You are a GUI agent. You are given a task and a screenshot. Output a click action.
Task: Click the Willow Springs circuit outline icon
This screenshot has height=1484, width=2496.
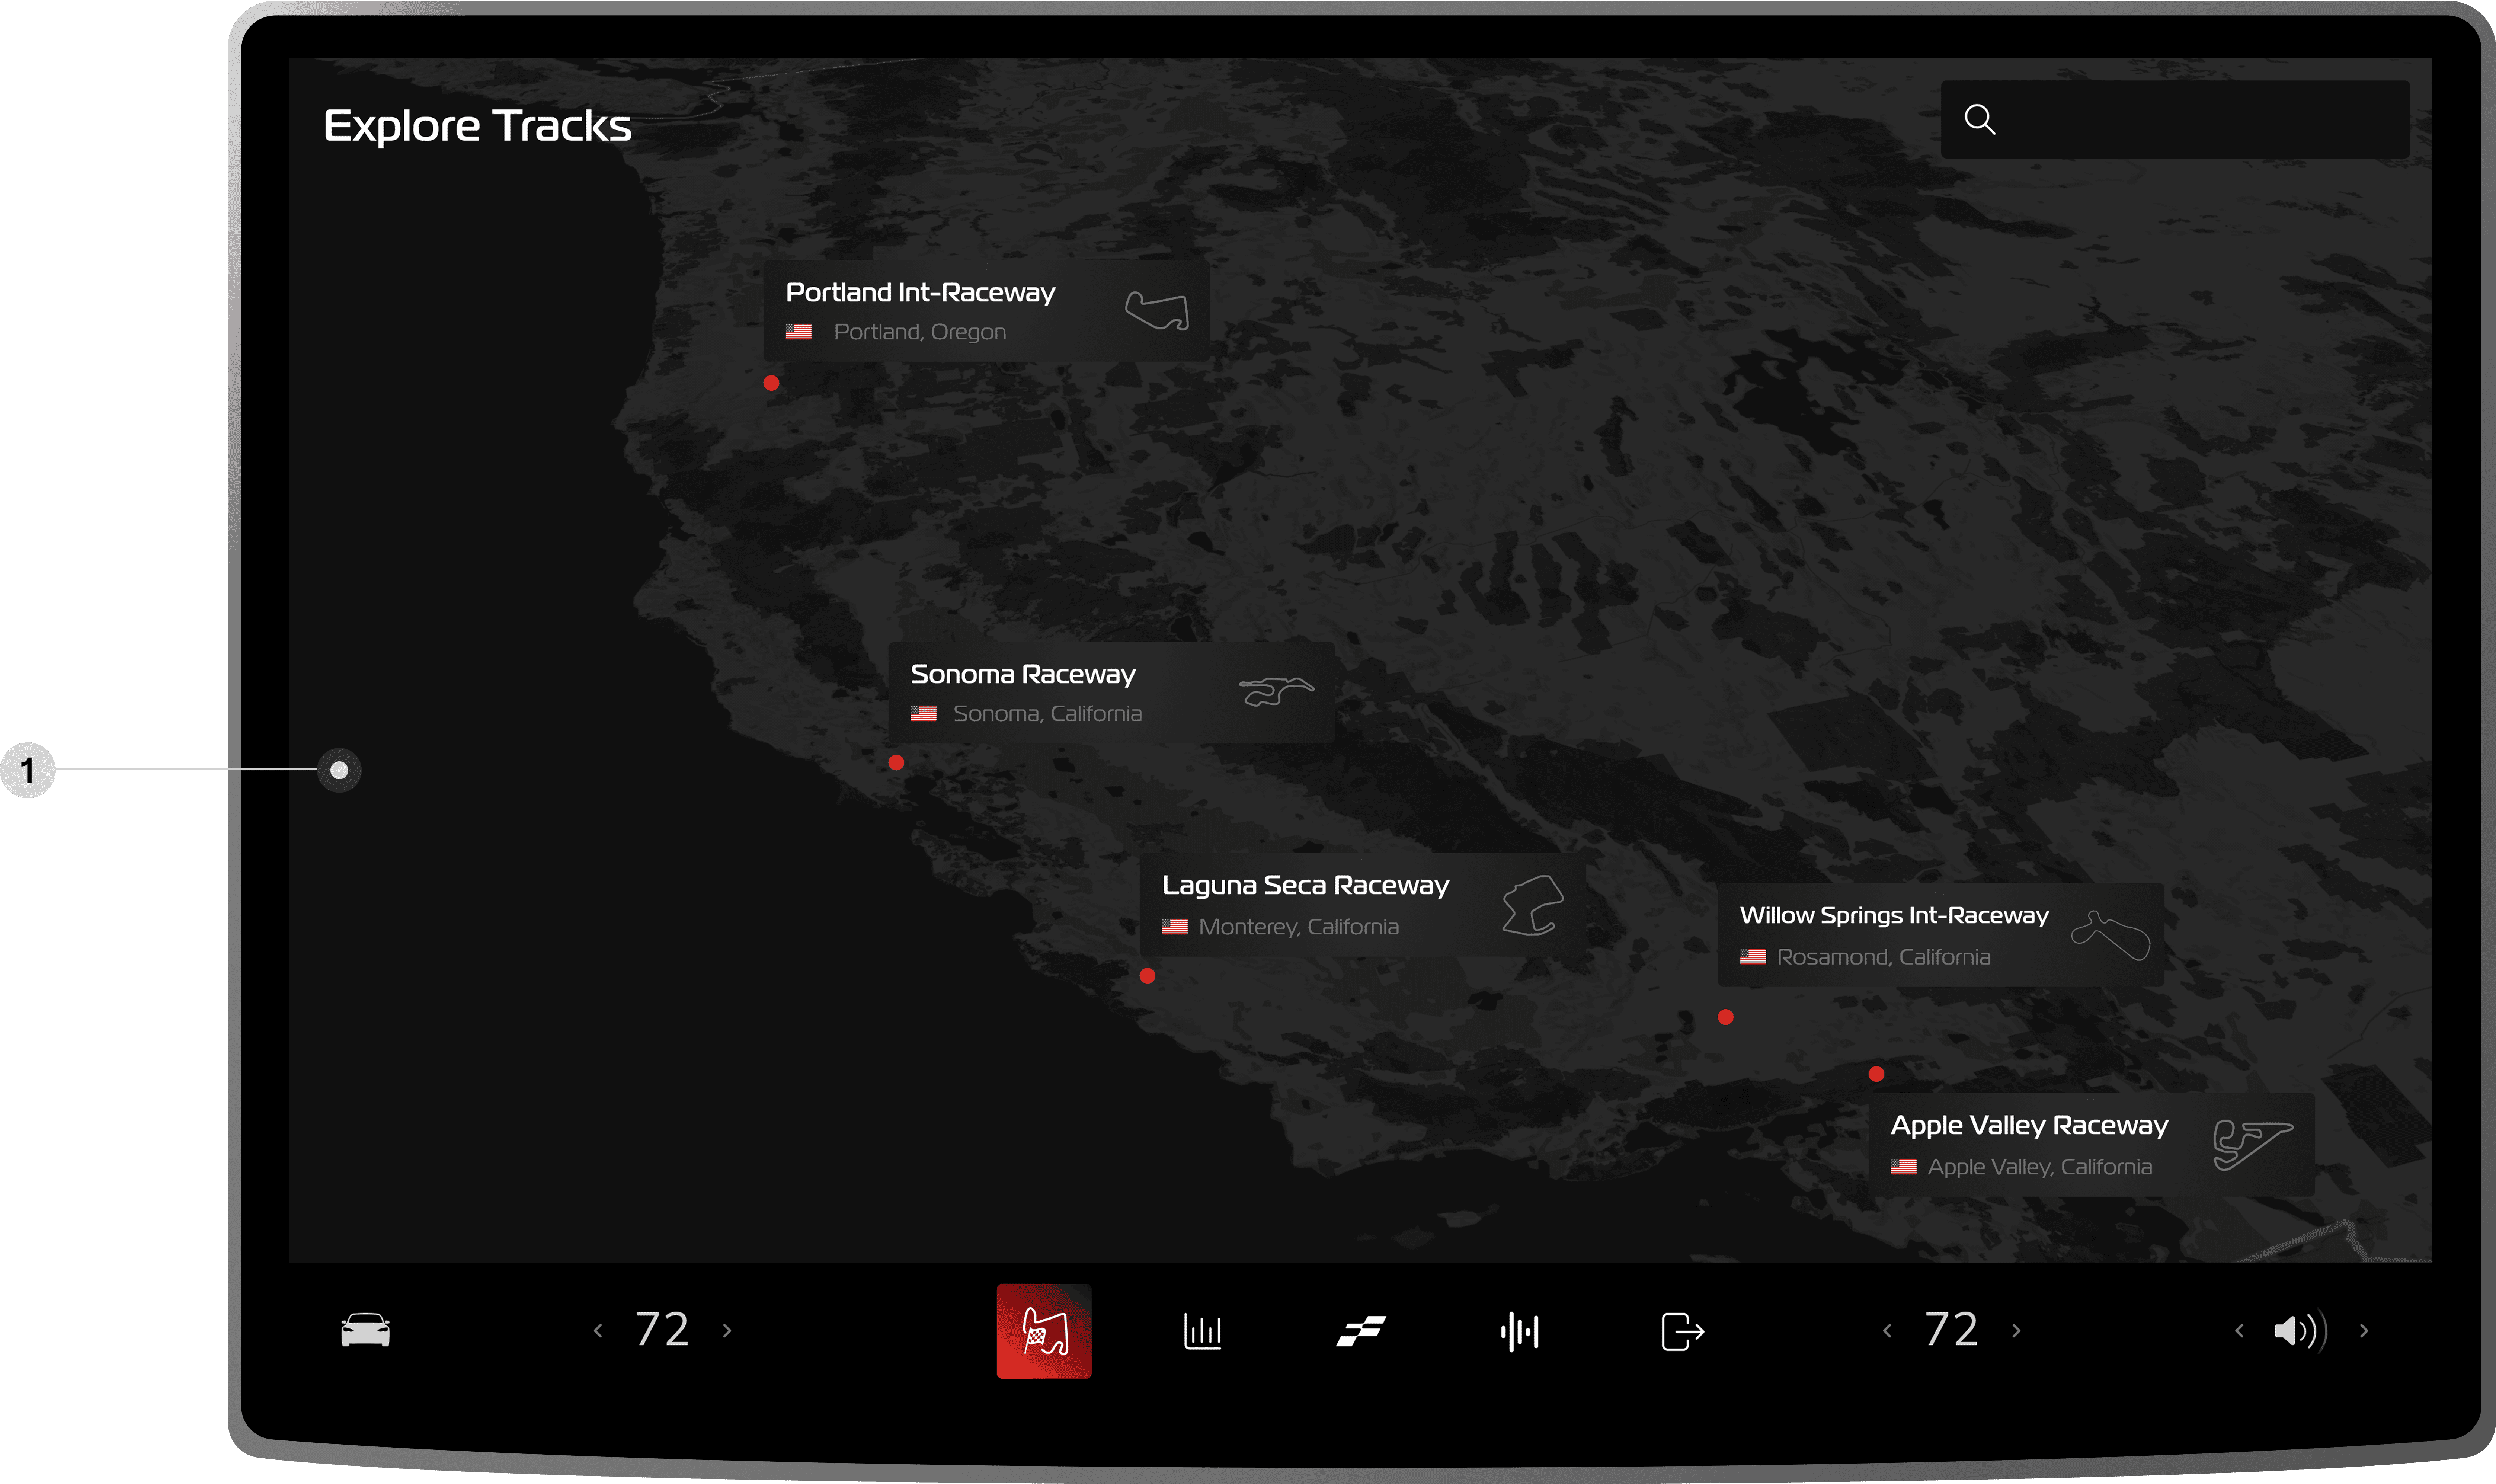click(2111, 935)
